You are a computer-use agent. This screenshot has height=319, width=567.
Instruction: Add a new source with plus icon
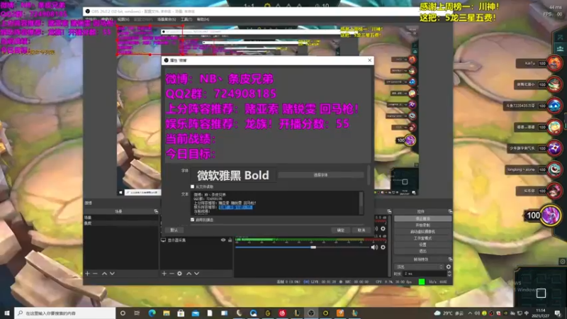click(164, 274)
